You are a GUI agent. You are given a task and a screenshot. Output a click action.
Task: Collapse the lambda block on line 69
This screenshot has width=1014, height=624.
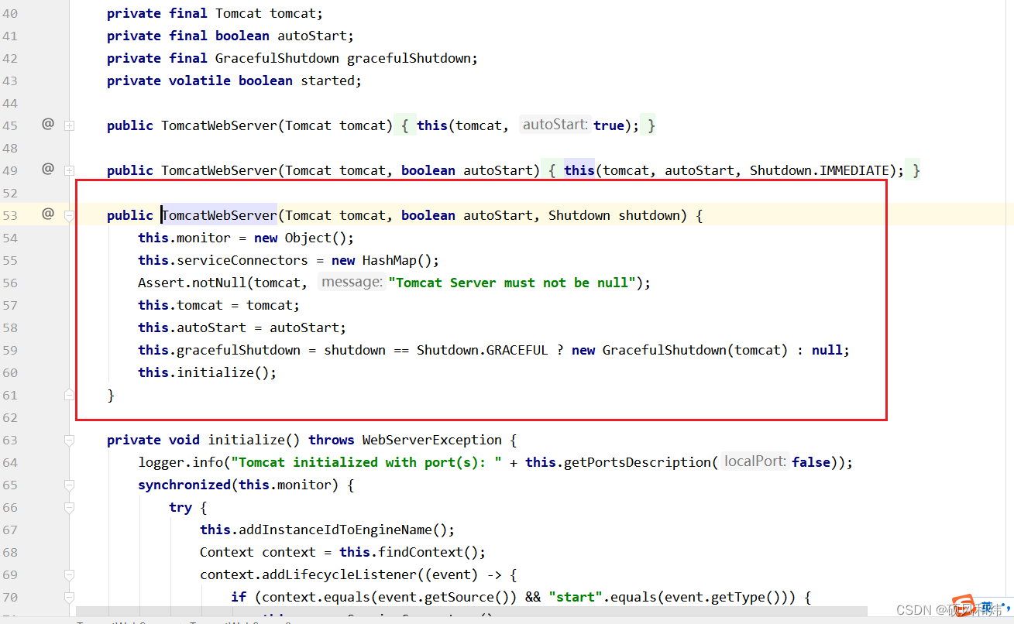point(69,574)
